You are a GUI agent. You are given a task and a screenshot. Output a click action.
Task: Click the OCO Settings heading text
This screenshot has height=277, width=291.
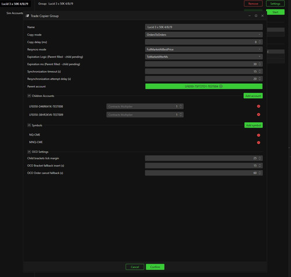pyautogui.click(x=40, y=152)
